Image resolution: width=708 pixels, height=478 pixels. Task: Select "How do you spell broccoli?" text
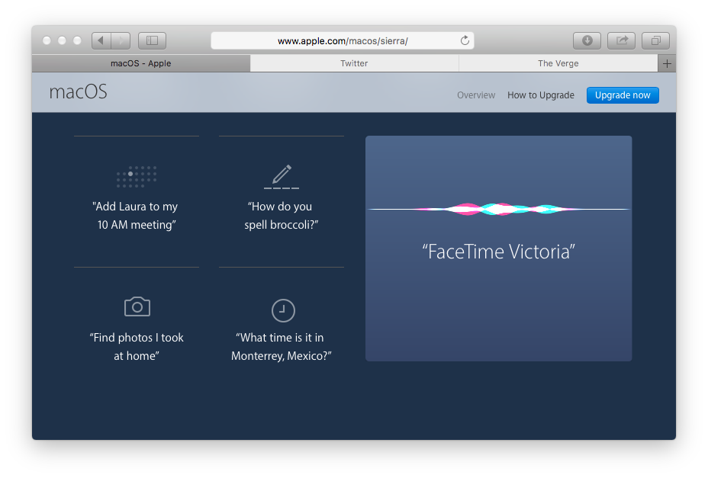[x=282, y=216]
